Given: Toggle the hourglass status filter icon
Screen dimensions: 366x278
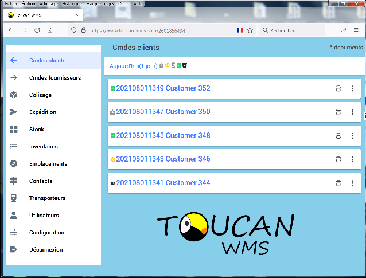Looking at the screenshot, I should pyautogui.click(x=173, y=65).
